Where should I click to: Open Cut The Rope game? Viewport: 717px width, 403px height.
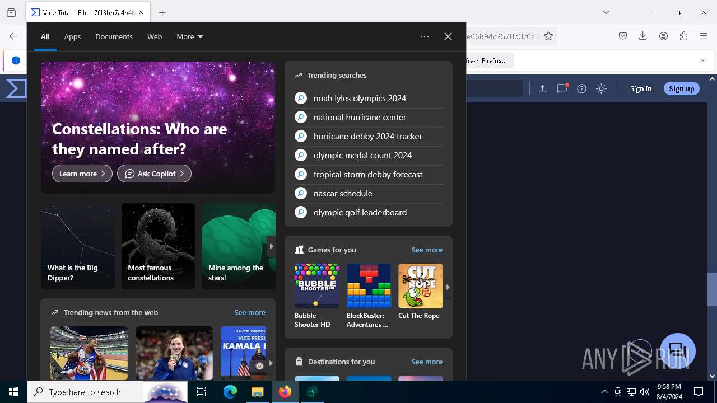coord(420,292)
